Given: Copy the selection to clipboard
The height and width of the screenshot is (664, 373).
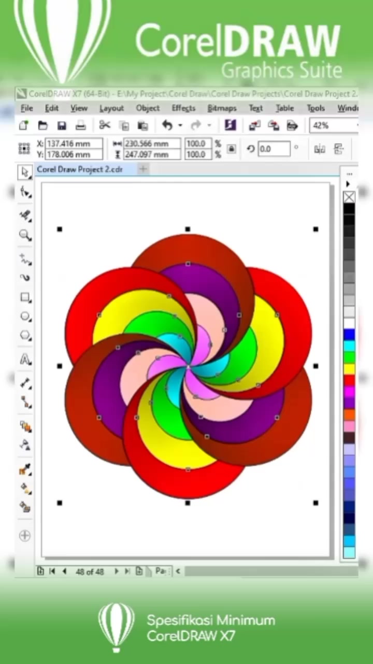Looking at the screenshot, I should (124, 125).
